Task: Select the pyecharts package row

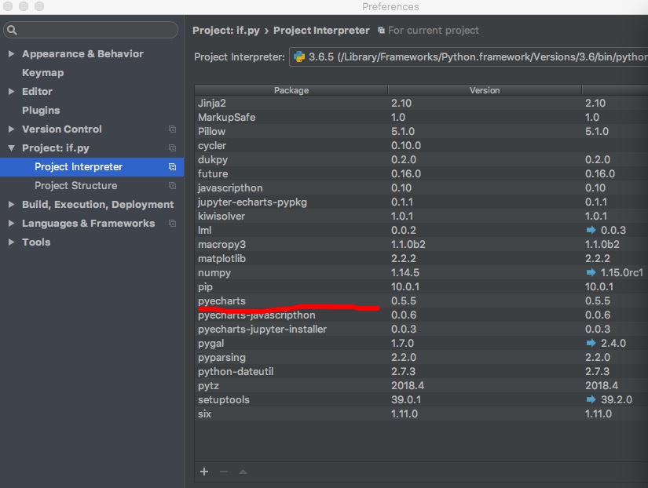Action: [421, 301]
